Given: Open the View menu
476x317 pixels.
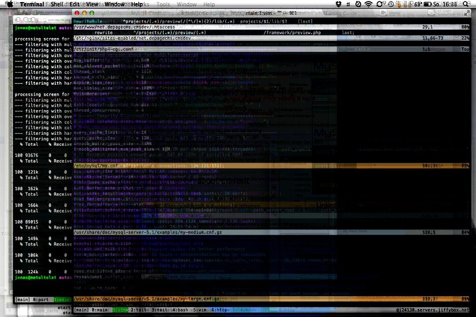Looking at the screenshot, I should coord(92,4).
